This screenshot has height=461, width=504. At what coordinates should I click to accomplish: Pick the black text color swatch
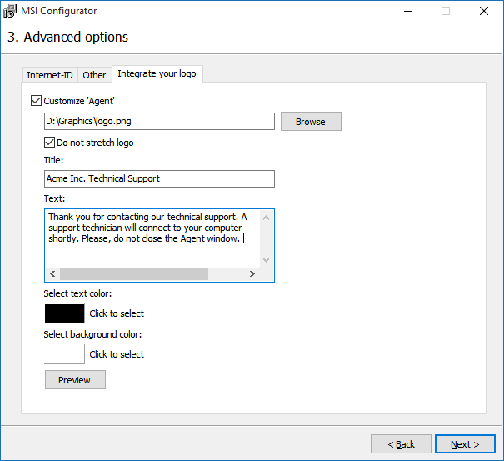click(x=64, y=313)
